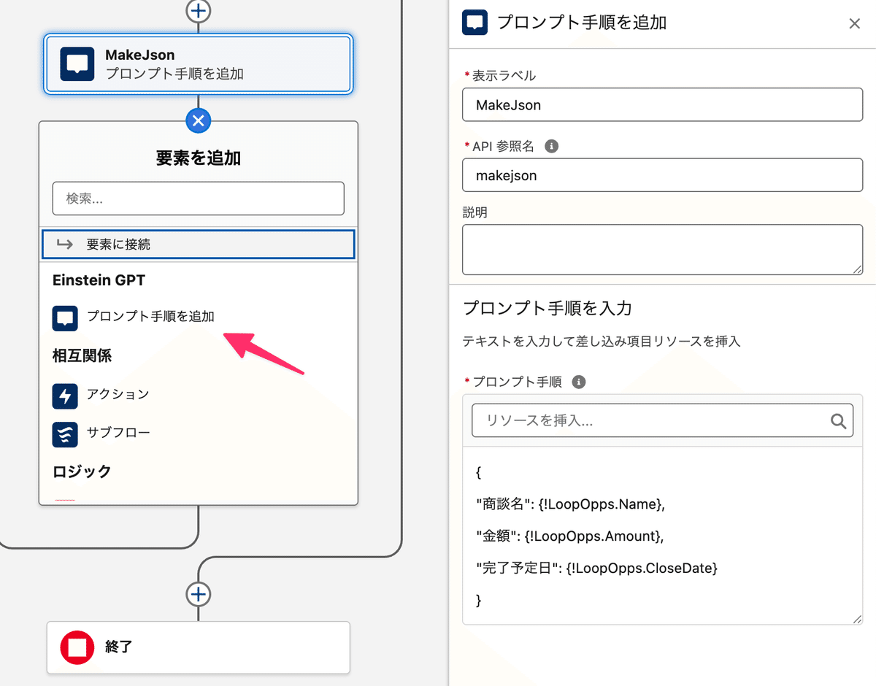Viewport: 876px width, 686px height.
Task: Click into the 検索 search field
Action: coord(198,198)
